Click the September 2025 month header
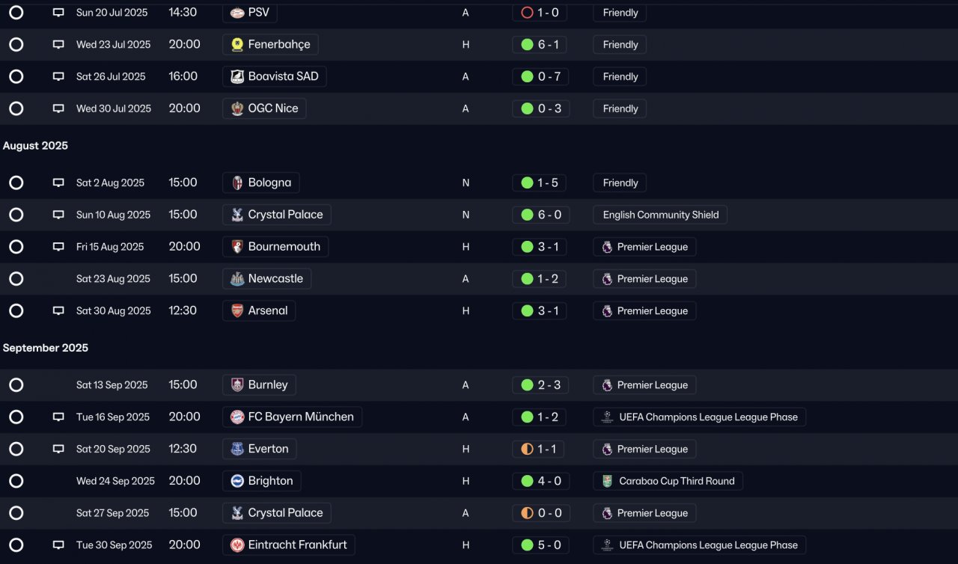Viewport: 958px width, 564px height. click(46, 348)
